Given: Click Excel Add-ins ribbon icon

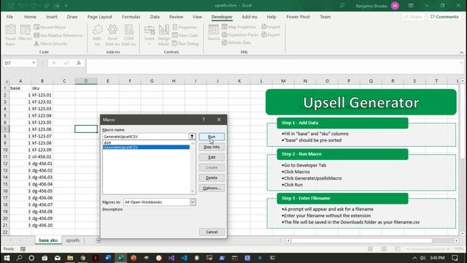Looking at the screenshot, I should 112,35.
